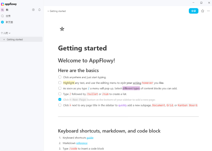Check the 'Click anywhere and just start typing' checkbox

pyautogui.click(x=60, y=77)
